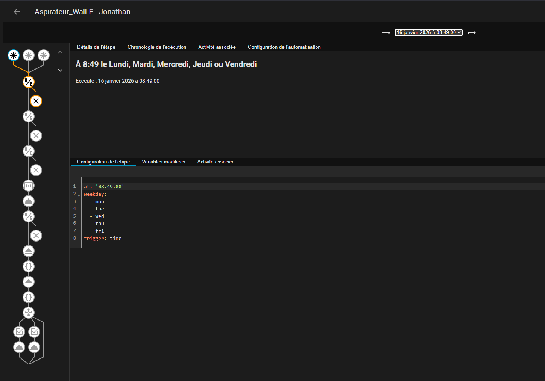The width and height of the screenshot is (545, 381).
Task: Click the orange-highlighted A/B choose node
Action: [x=29, y=82]
